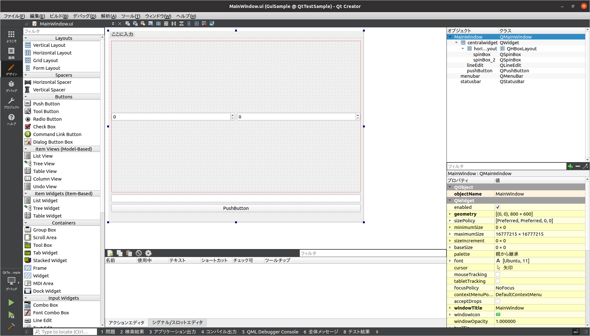Create a new action in the action editor
The image size is (590, 336).
tap(110, 253)
